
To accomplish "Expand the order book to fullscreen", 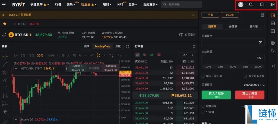I will (194, 46).
